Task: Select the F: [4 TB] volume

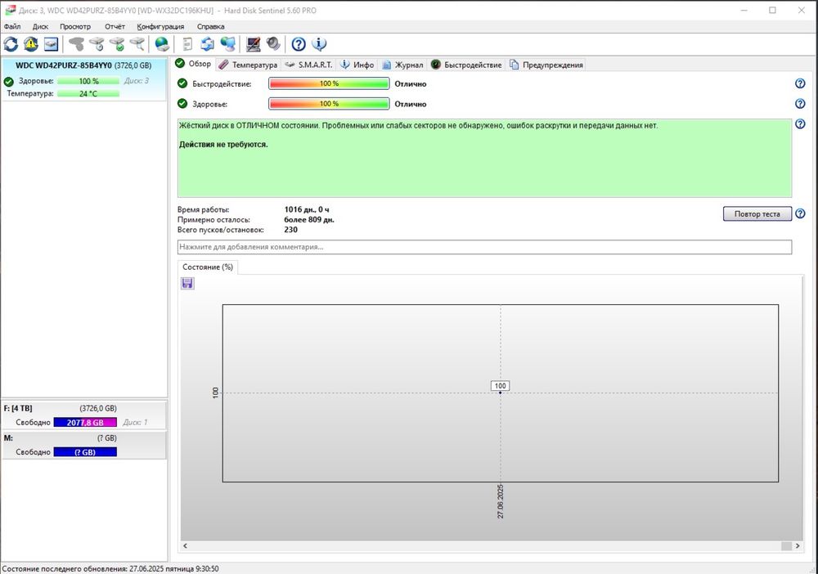Action: (84, 415)
